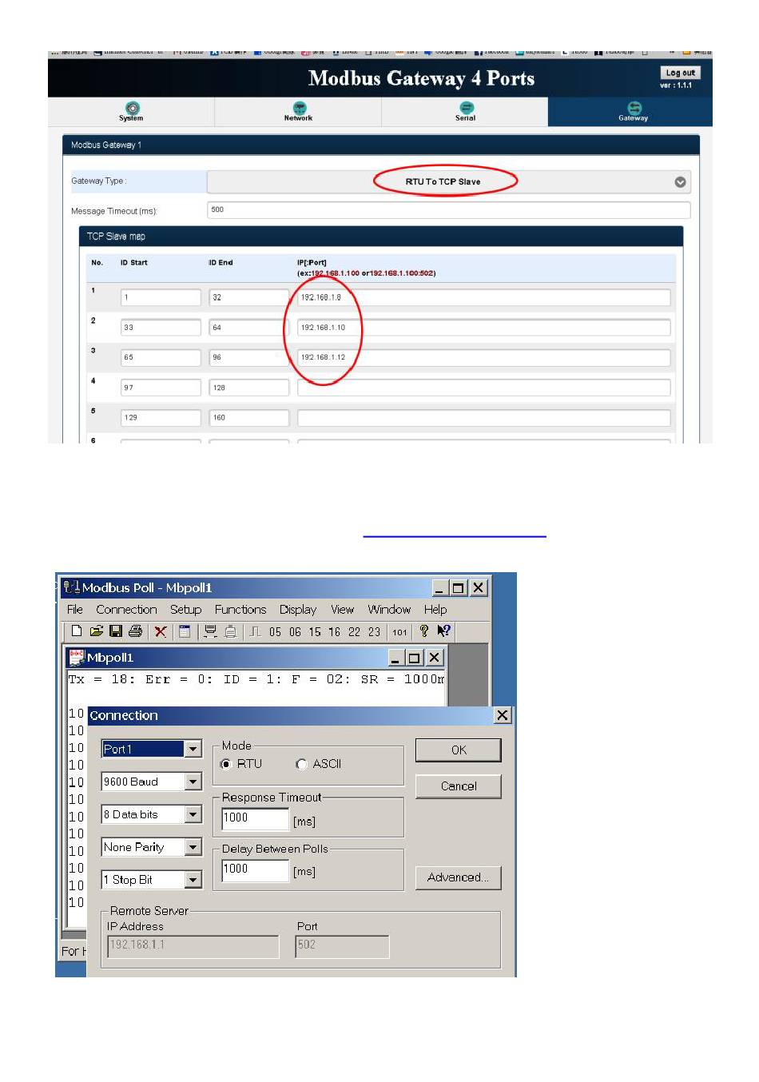
Task: Open the Window menu
Action: pyautogui.click(x=389, y=609)
